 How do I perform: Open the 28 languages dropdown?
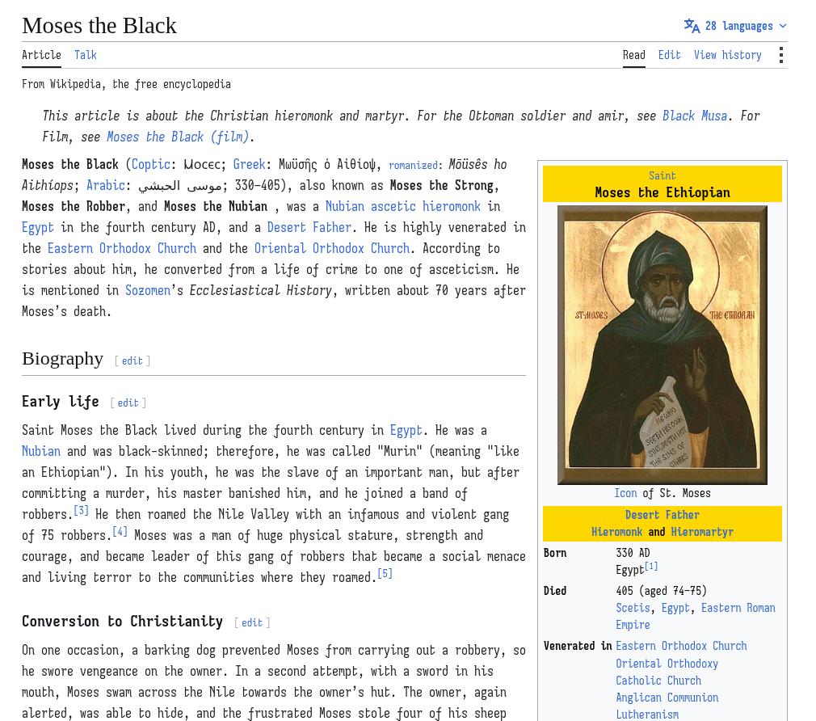click(x=735, y=26)
